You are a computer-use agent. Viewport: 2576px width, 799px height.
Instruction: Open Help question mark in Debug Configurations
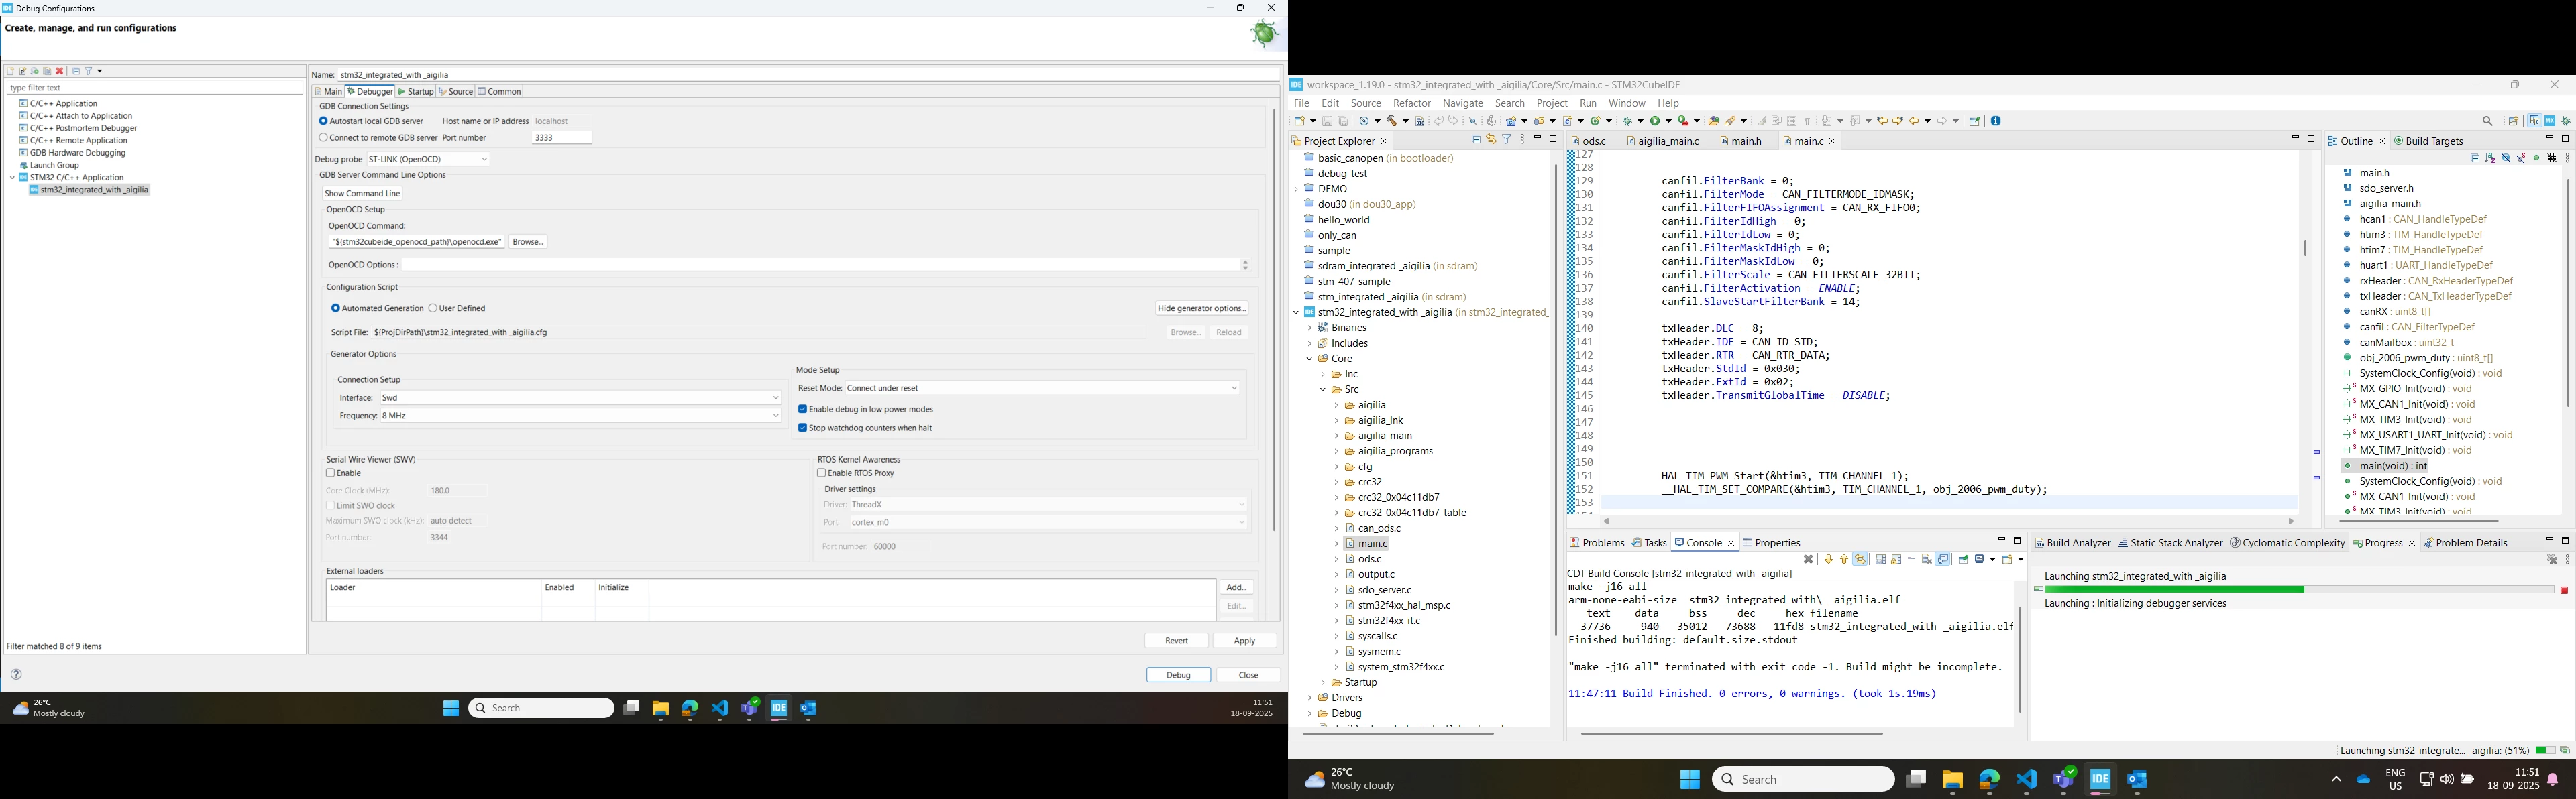pyautogui.click(x=17, y=674)
